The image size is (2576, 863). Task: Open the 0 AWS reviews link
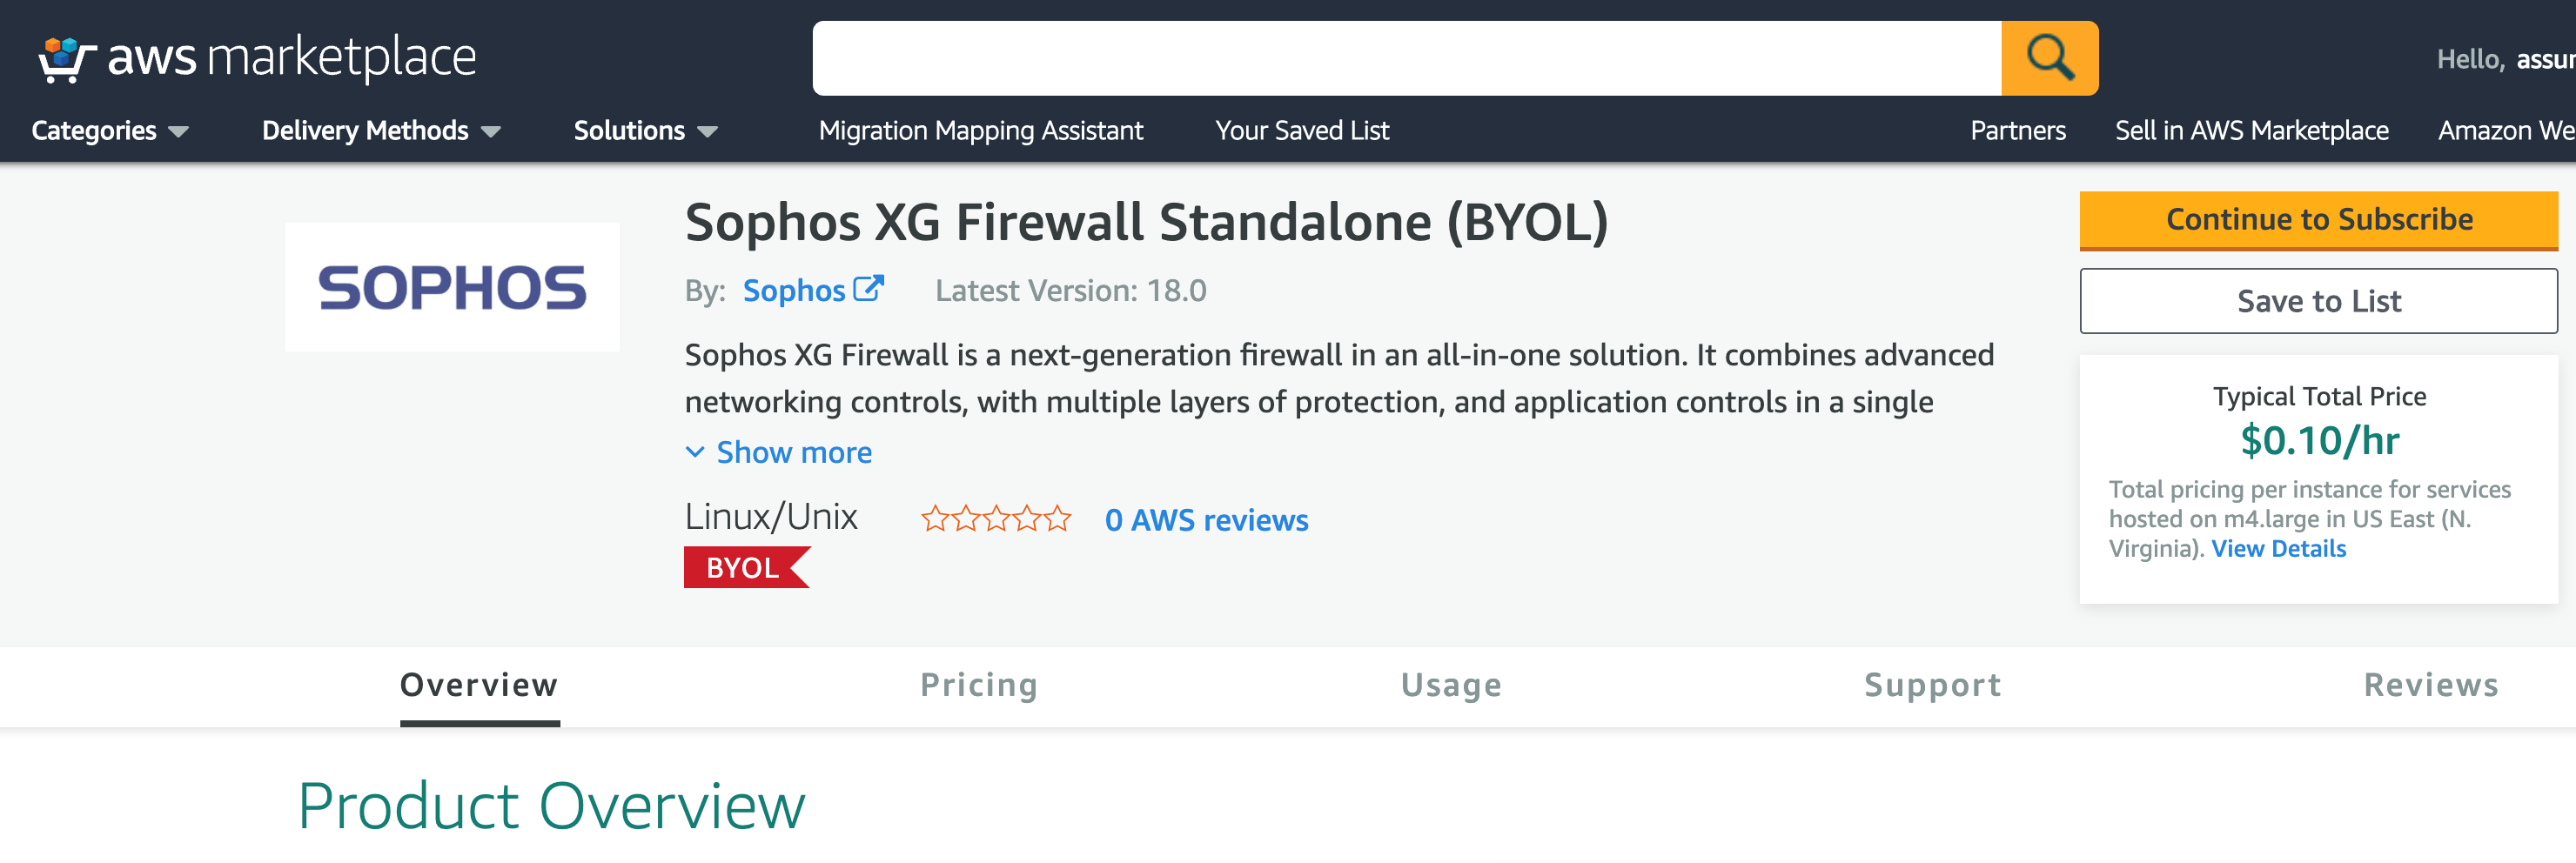[x=1206, y=520]
